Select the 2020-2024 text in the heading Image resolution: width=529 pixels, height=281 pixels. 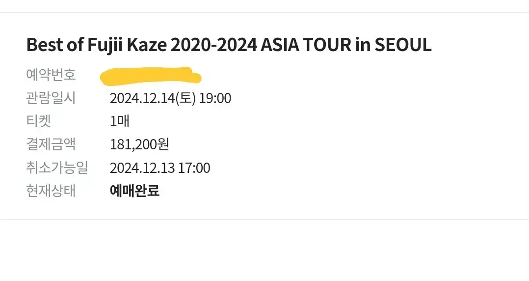pos(214,45)
